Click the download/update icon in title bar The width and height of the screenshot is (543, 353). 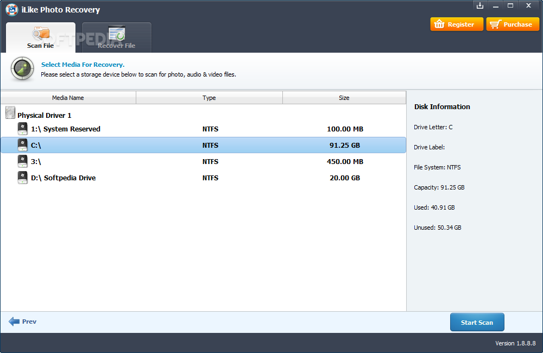[x=479, y=5]
